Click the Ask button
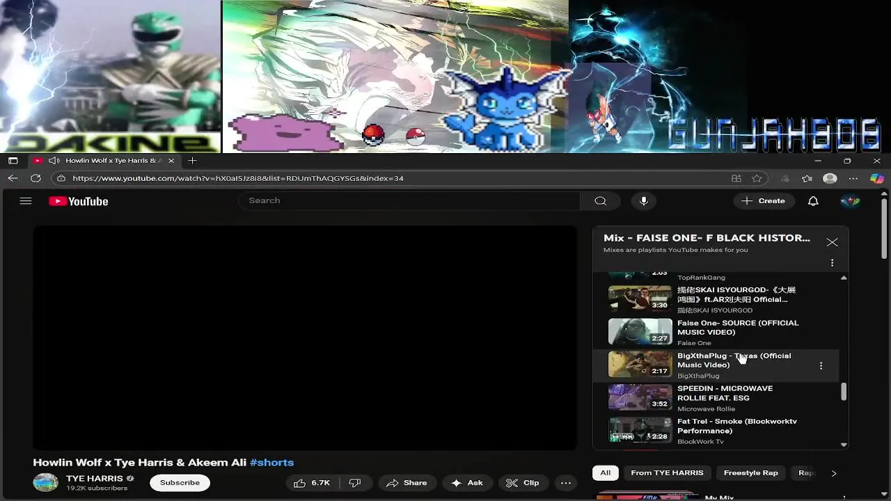This screenshot has height=501, width=891. (x=467, y=483)
